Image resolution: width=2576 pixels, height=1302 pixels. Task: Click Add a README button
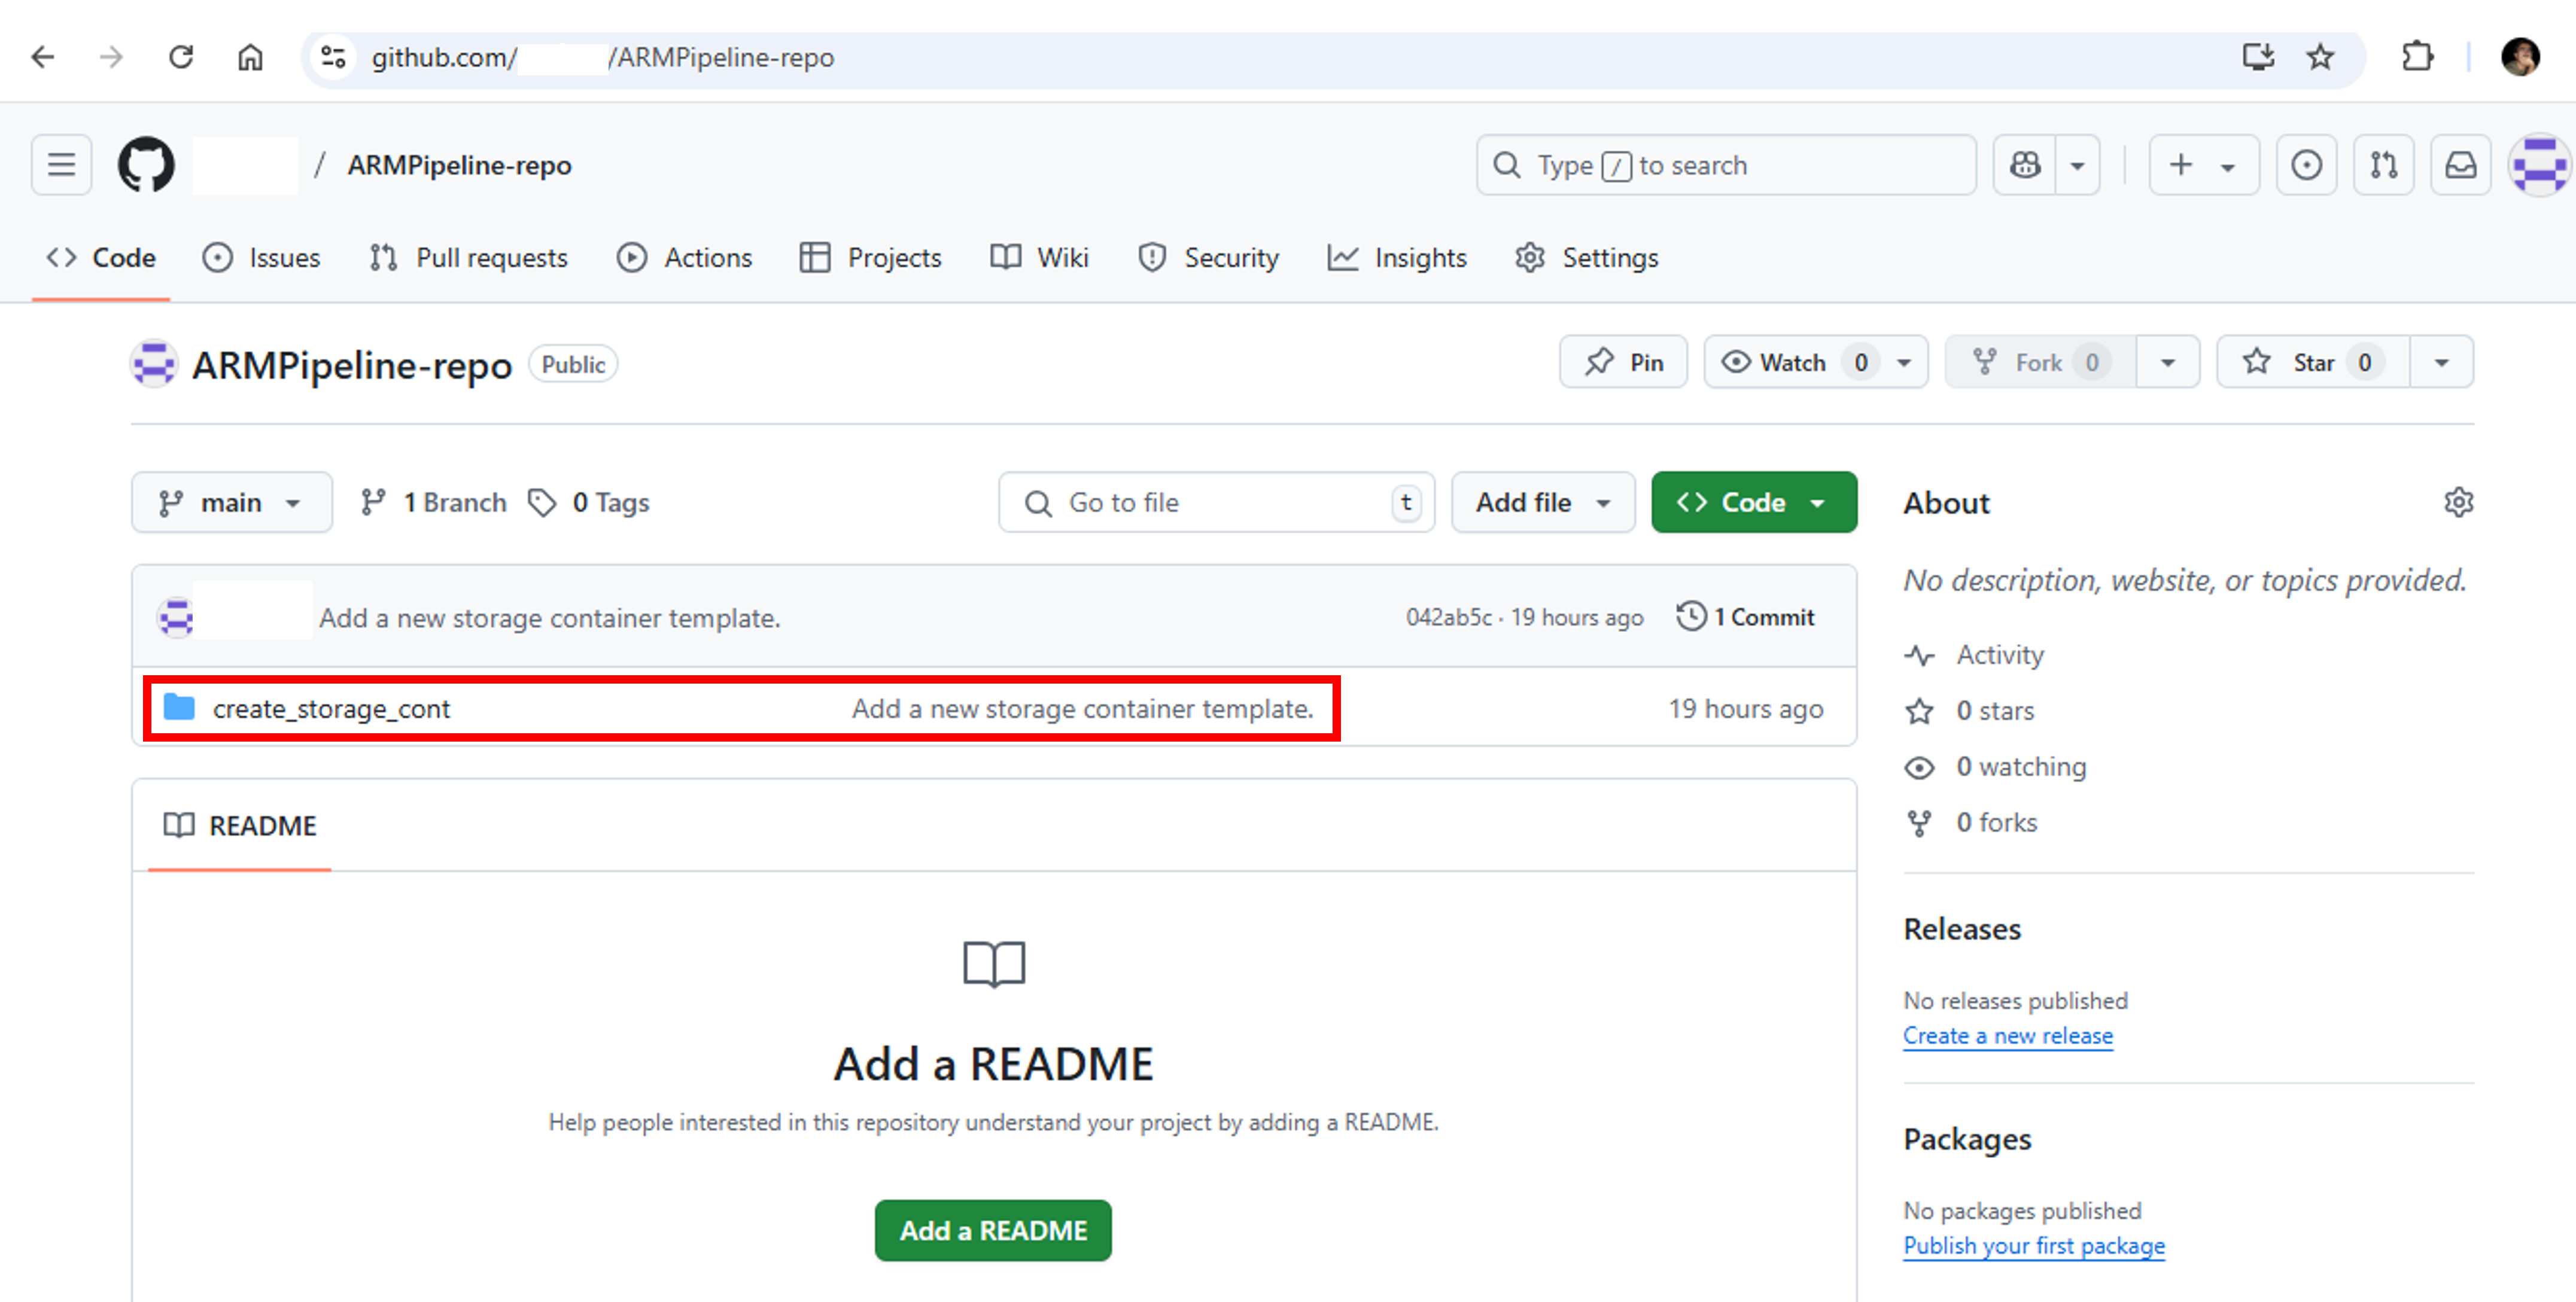point(992,1230)
